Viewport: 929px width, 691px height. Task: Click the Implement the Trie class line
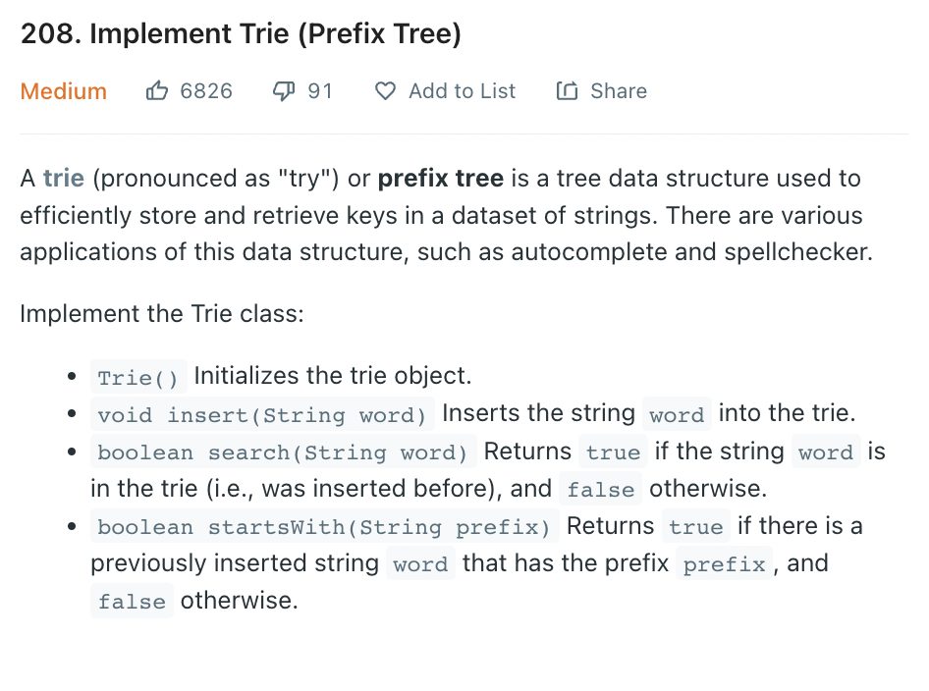pyautogui.click(x=162, y=313)
